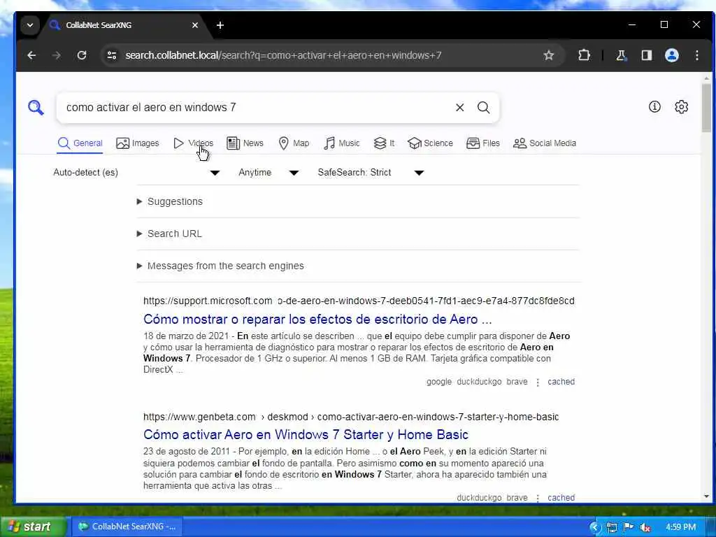Open the Extensions puzzle icon
This screenshot has height=537, width=716.
point(584,55)
